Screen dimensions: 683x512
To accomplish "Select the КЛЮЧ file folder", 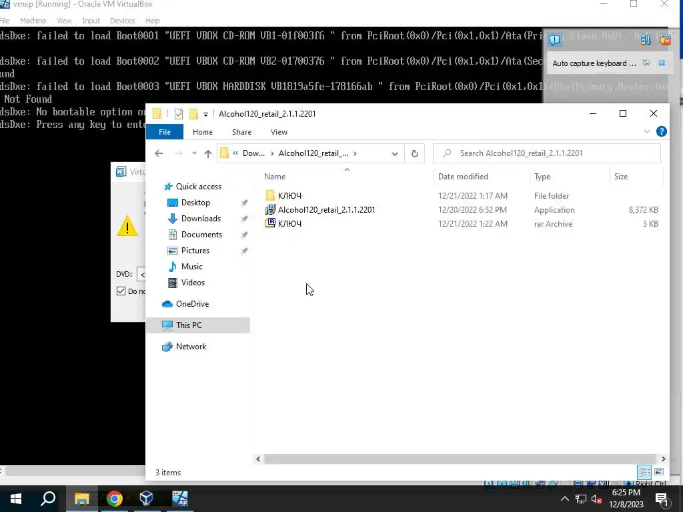I will tap(289, 196).
